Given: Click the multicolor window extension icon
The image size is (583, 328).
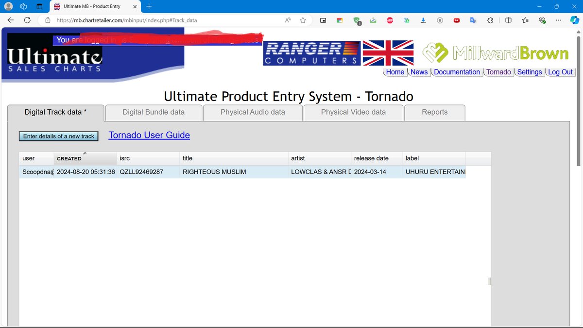Looking at the screenshot, I should 340,20.
